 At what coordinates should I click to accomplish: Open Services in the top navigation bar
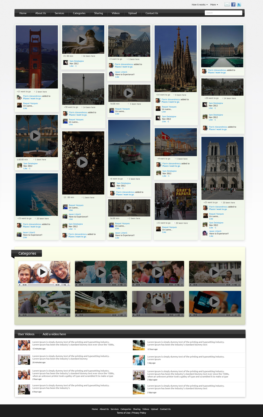point(59,13)
